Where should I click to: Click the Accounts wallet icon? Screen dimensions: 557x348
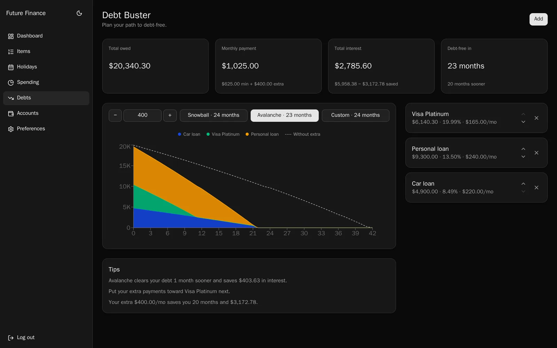(x=11, y=113)
